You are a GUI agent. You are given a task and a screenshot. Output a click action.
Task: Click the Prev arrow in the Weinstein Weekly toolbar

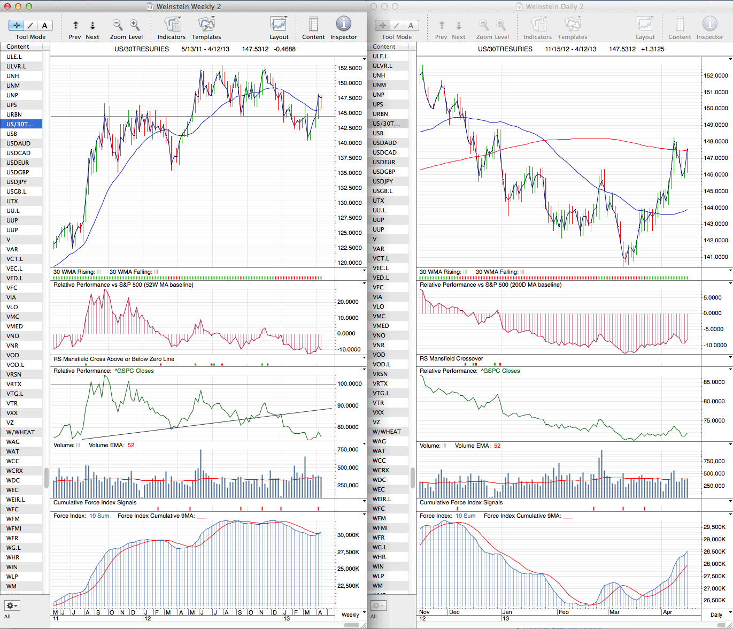coord(75,25)
